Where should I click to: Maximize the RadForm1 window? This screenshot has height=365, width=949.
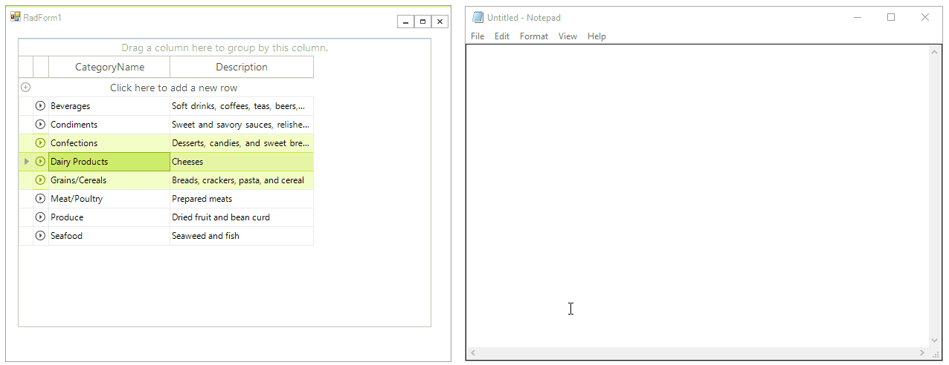tap(422, 22)
